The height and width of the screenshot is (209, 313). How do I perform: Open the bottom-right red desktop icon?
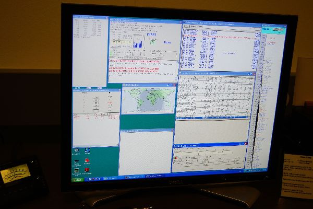point(87,169)
